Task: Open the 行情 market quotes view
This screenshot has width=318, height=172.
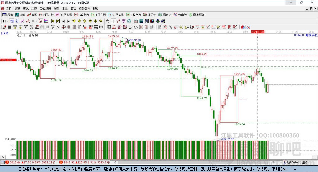Action: (7, 15)
